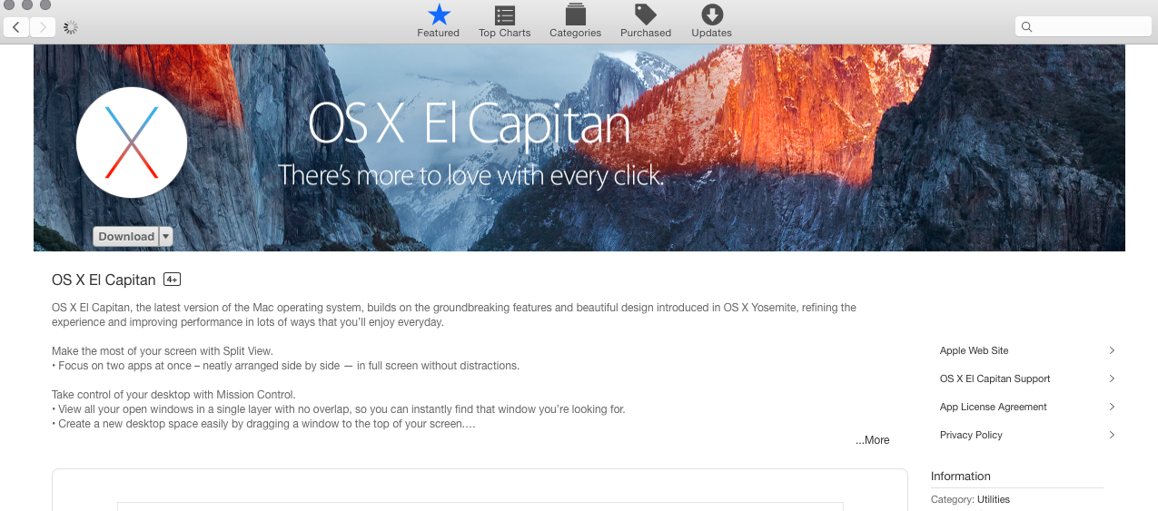Open the Updates download-arrow icon

pyautogui.click(x=712, y=15)
